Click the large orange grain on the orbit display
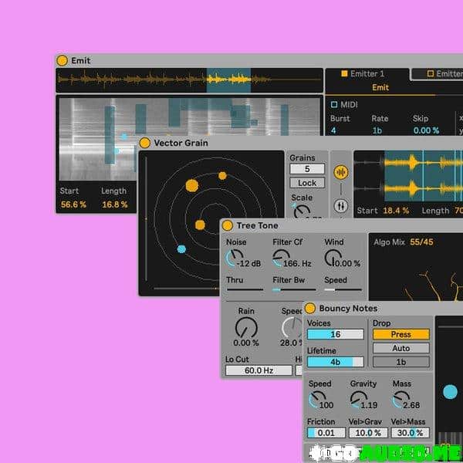Viewport: 463px width, 463px height. 192,185
